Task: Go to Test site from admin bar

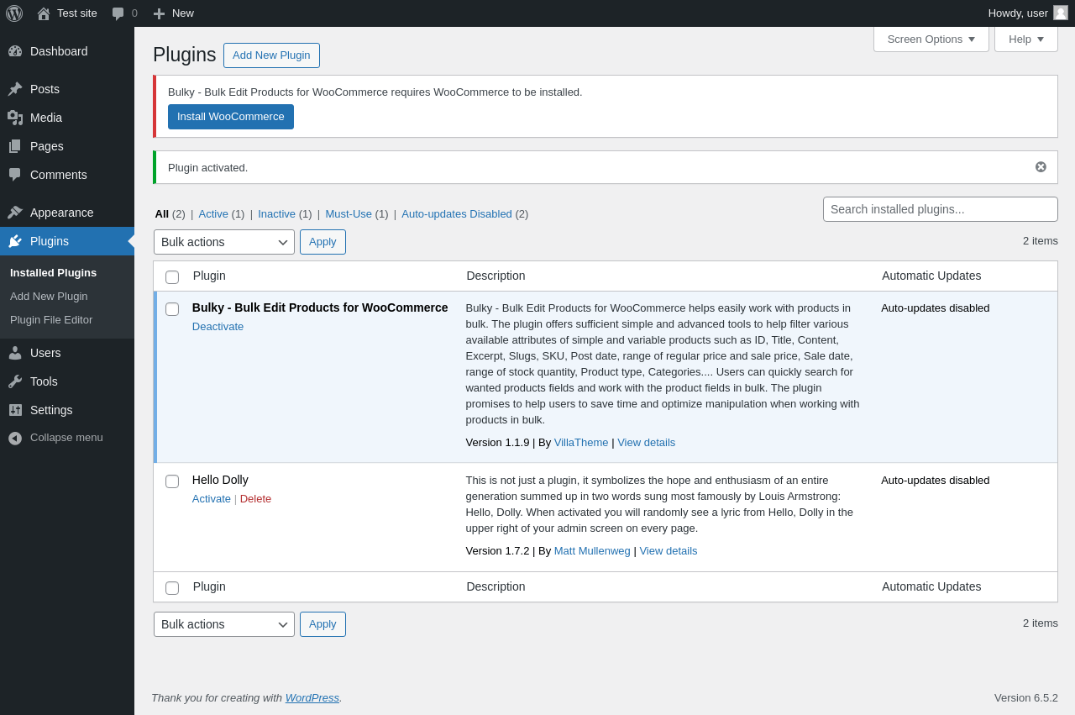Action: tap(77, 13)
